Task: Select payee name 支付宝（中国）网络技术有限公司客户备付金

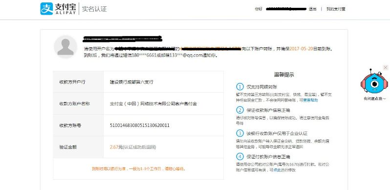Action: (x=153, y=104)
